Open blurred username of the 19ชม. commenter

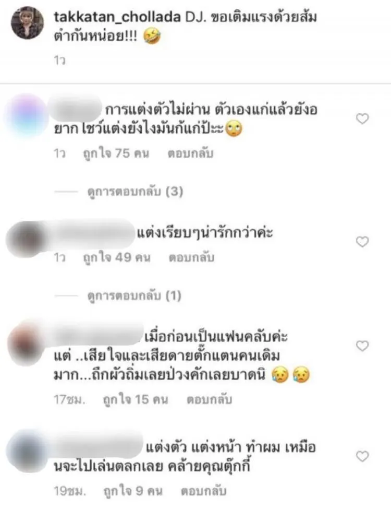pos(98,447)
